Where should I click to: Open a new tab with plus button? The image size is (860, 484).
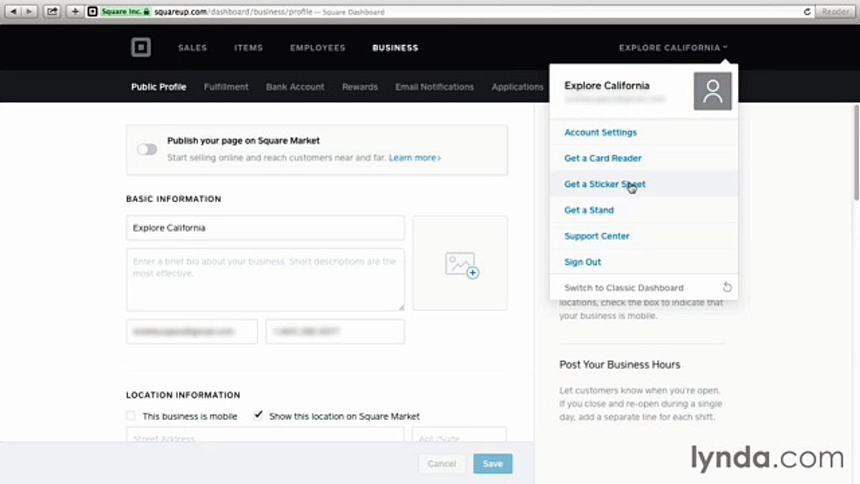tap(75, 11)
